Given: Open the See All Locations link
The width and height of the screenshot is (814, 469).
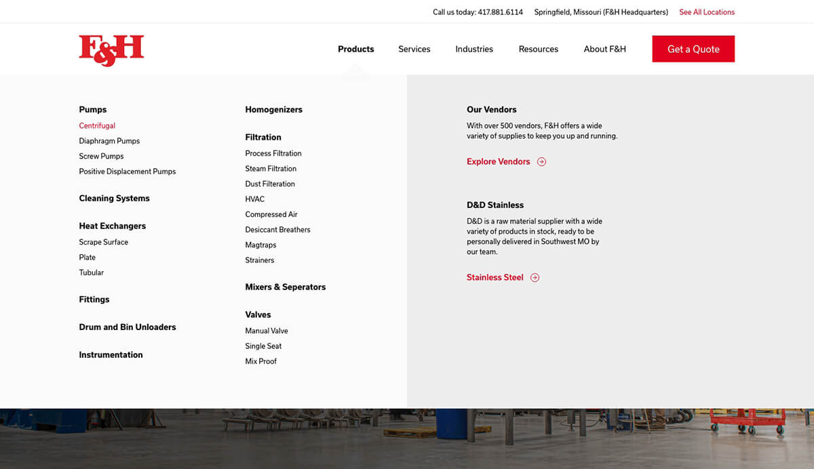Looking at the screenshot, I should click(707, 12).
